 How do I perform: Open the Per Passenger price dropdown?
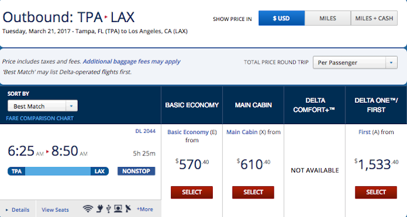coord(355,63)
